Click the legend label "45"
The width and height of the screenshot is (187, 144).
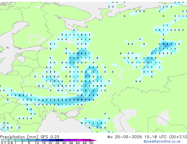[84, 143]
